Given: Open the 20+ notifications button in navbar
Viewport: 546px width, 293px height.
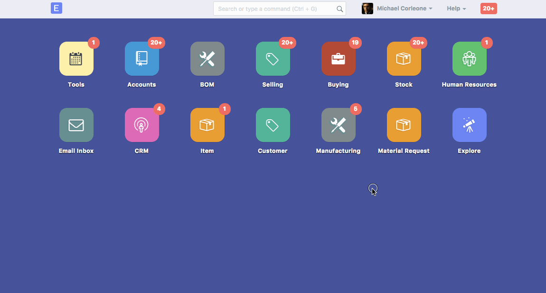Looking at the screenshot, I should tap(489, 9).
